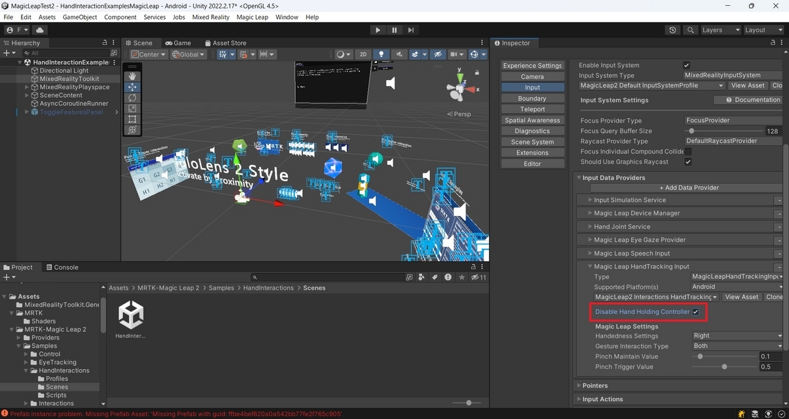Select the Rect tool in Scene toolbar
Screen dimensions: 789x419
point(132,119)
